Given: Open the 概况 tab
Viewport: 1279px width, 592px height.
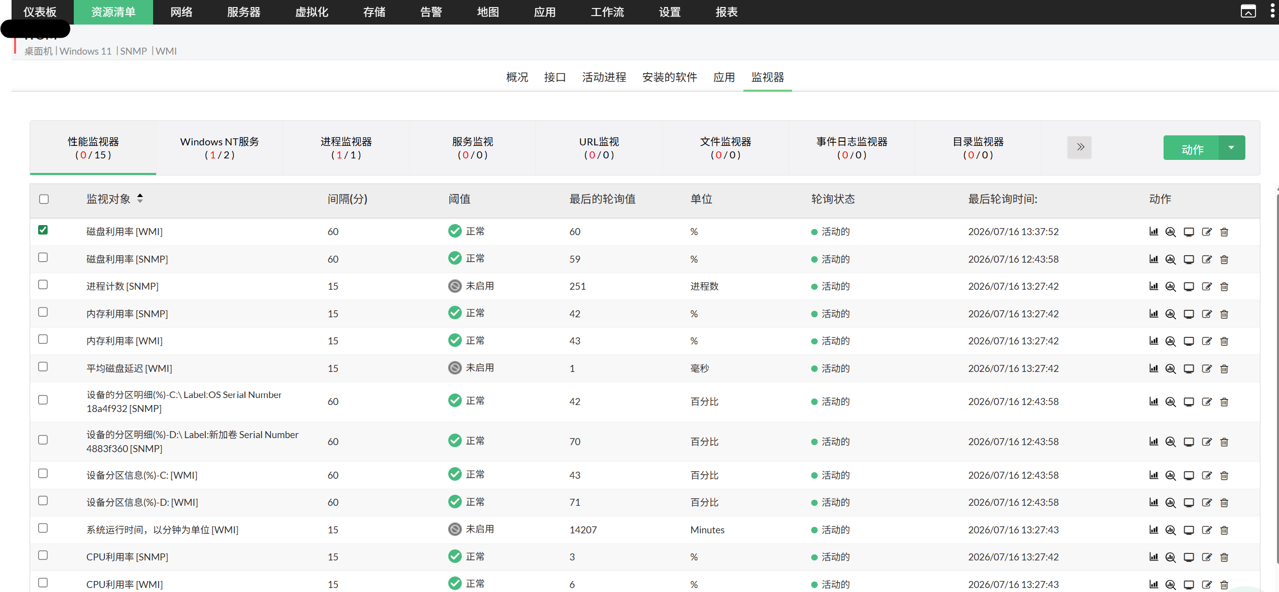Looking at the screenshot, I should click(517, 77).
